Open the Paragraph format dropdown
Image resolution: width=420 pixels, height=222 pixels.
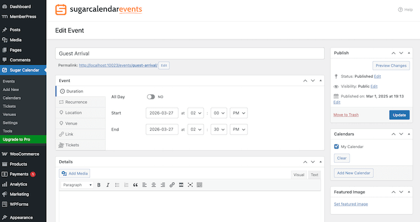tap(77, 185)
